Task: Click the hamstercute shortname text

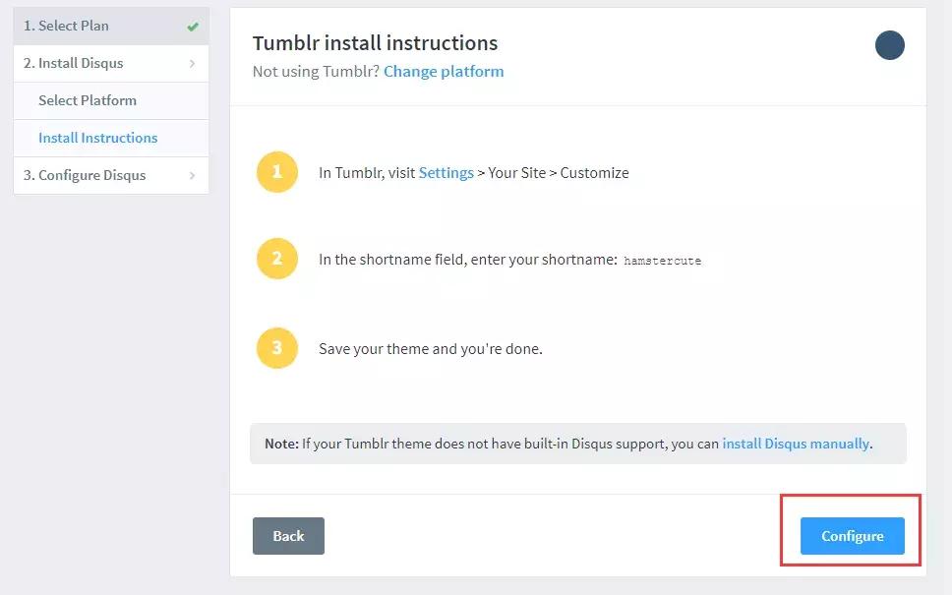Action: pos(662,261)
